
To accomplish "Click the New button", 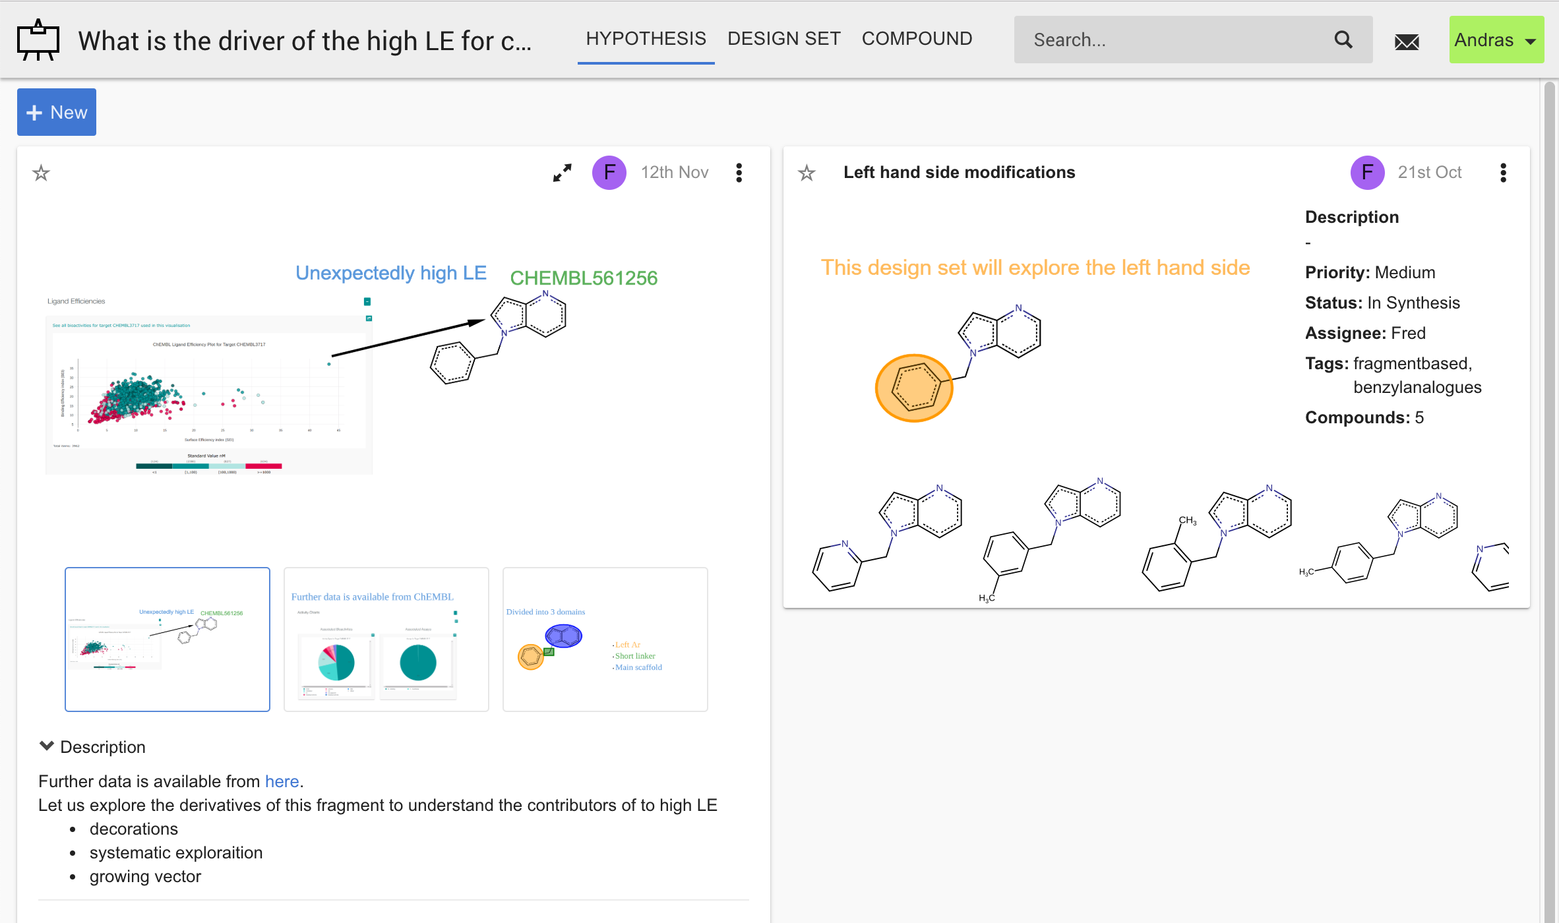I will tap(57, 112).
